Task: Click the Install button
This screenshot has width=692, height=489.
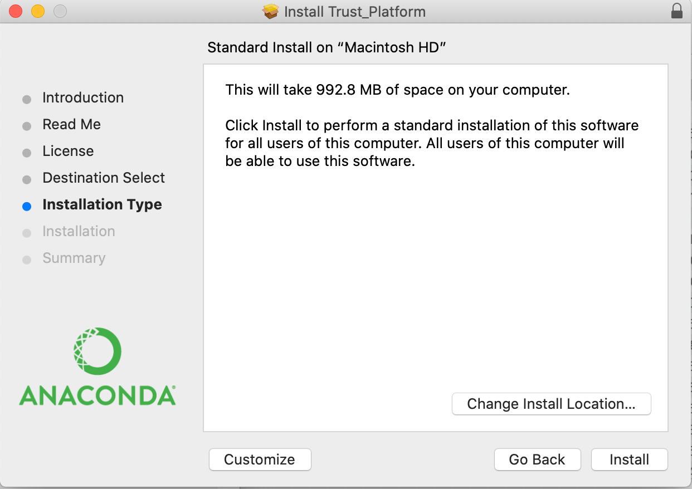Action: point(629,459)
